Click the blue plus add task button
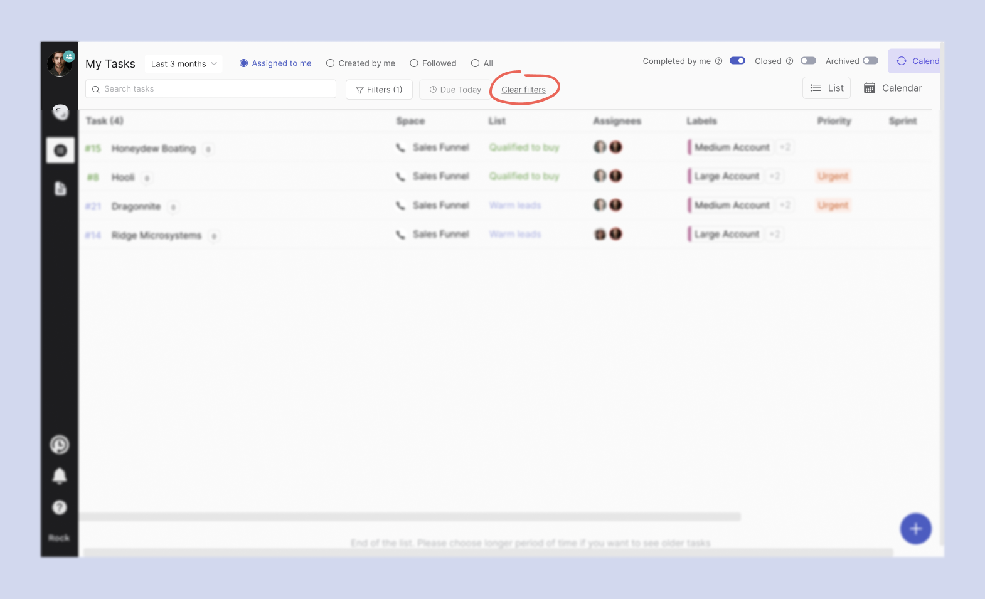This screenshot has height=599, width=985. point(915,529)
